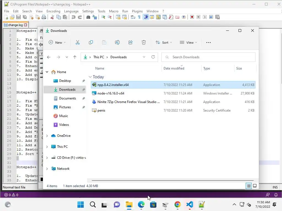Click the Print icon in Notepad++ toolbar
Viewport: 282px width, 211px height.
click(x=44, y=17)
